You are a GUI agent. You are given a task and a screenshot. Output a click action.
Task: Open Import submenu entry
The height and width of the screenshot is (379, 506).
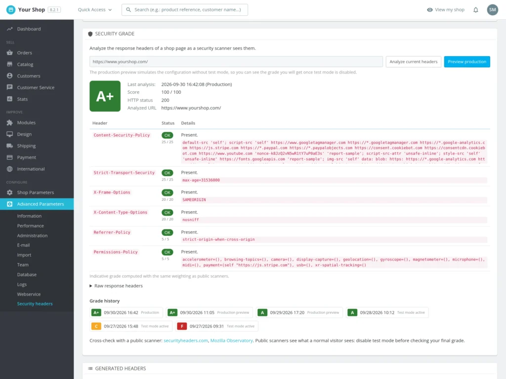click(x=24, y=255)
